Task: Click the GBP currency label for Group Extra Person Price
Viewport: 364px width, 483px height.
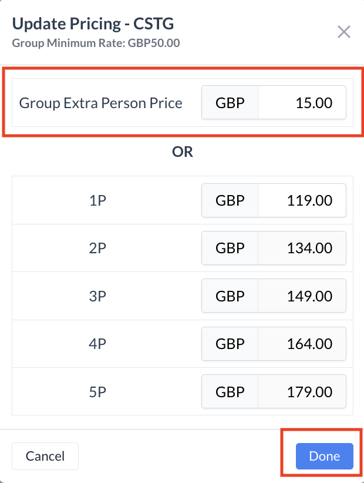Action: 230,103
